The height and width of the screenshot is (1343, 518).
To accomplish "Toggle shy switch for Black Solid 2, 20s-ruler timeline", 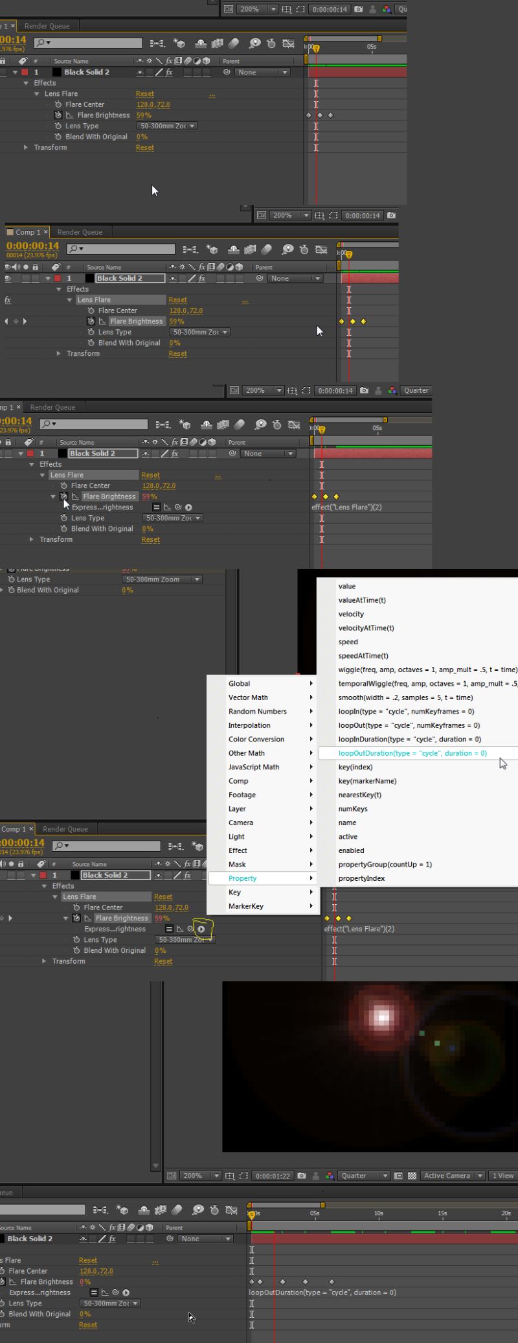I will (x=83, y=1239).
